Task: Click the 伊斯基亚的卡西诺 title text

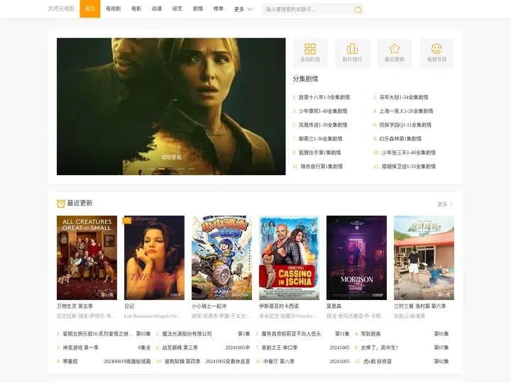Action: pyautogui.click(x=279, y=306)
